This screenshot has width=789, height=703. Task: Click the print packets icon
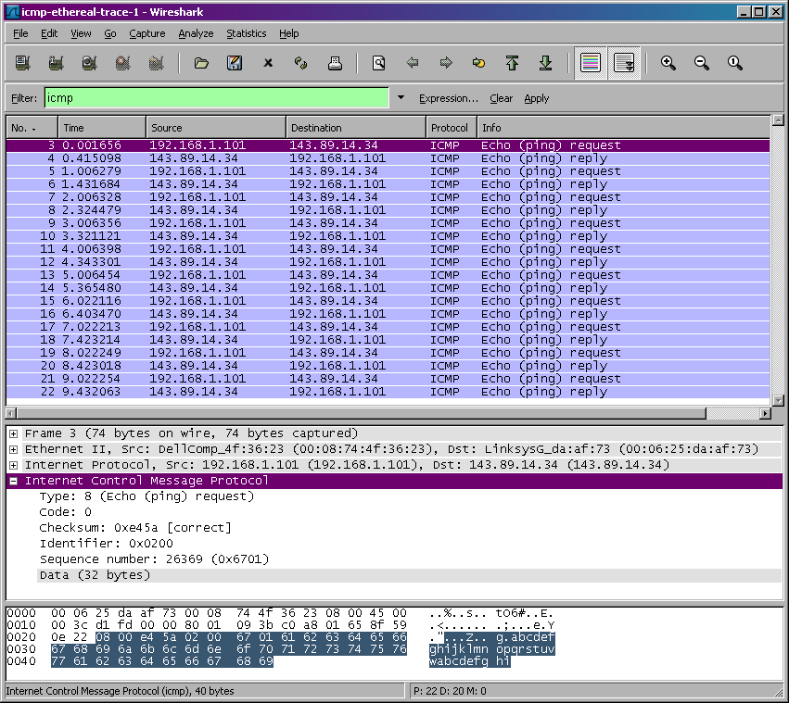click(x=335, y=63)
